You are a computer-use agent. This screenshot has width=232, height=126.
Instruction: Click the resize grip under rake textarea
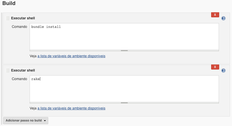tap(124, 103)
